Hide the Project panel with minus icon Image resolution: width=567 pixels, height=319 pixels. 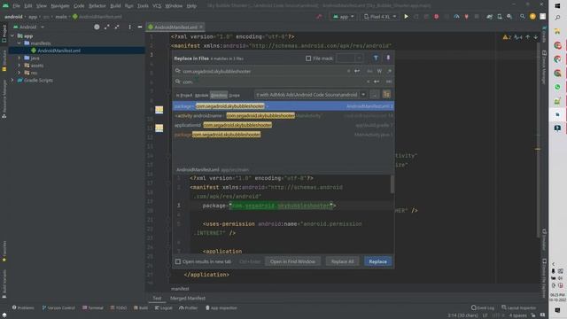140,27
